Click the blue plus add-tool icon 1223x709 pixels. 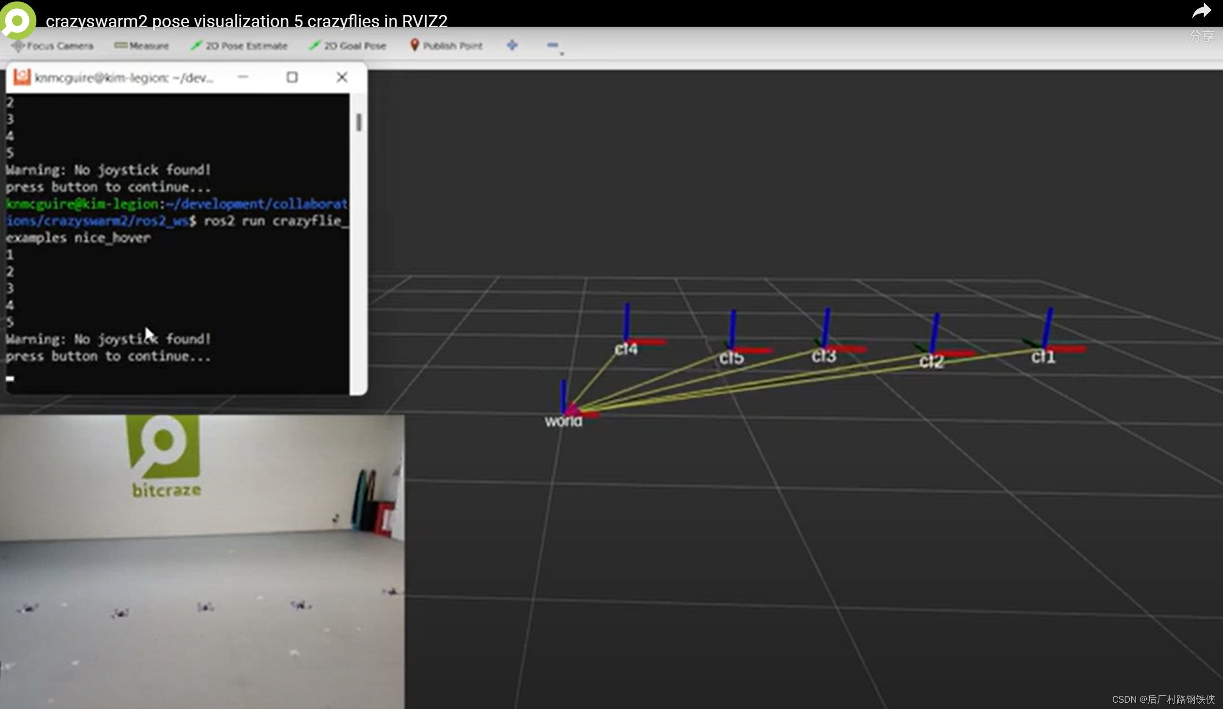pyautogui.click(x=512, y=45)
